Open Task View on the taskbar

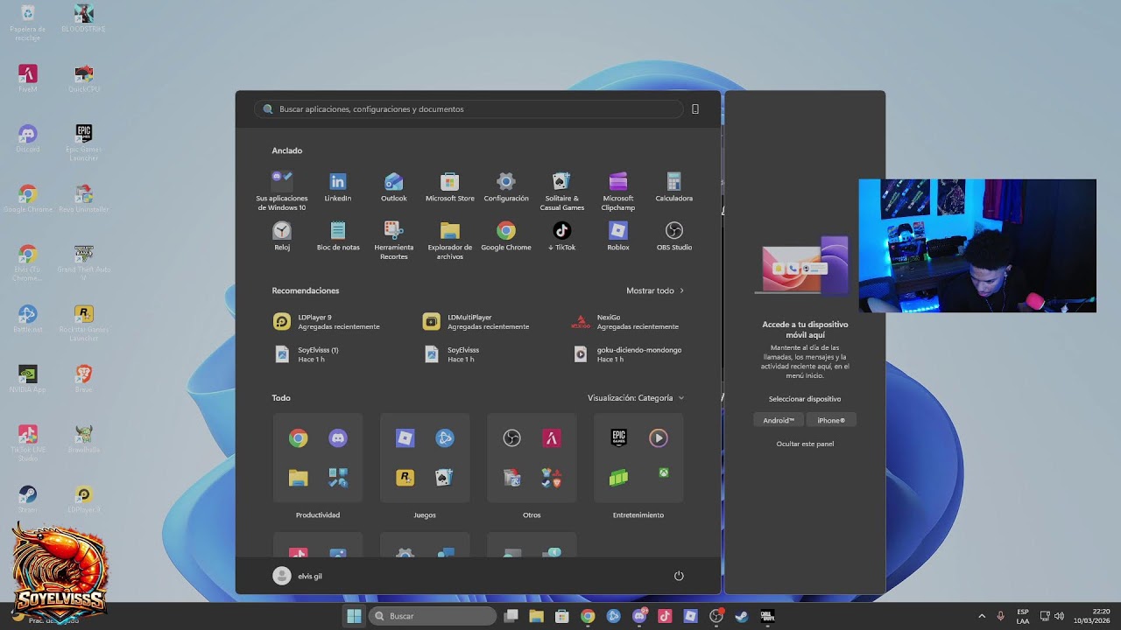pyautogui.click(x=511, y=616)
